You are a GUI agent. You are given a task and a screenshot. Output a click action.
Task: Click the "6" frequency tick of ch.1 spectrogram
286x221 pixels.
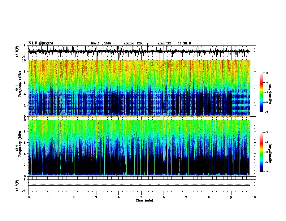click(25, 83)
